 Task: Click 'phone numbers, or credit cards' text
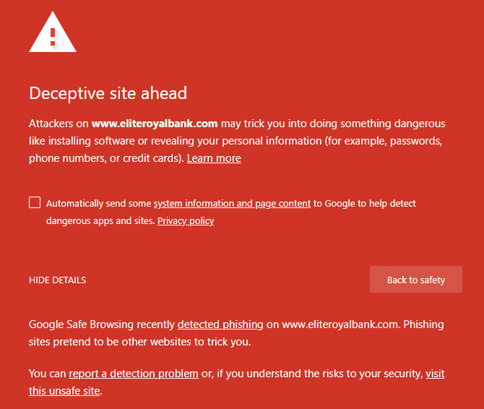click(105, 158)
